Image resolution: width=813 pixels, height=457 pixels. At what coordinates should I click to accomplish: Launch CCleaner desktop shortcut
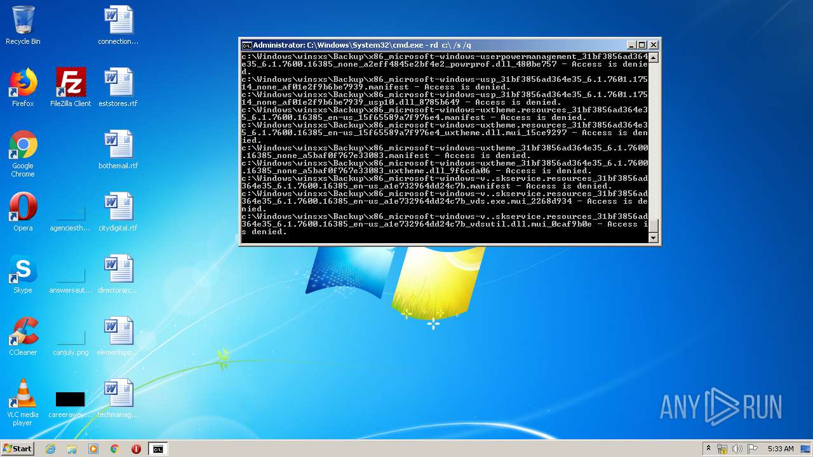click(23, 336)
